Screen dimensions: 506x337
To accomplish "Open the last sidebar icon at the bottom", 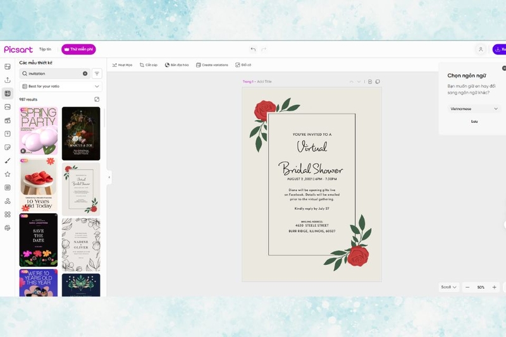I will pyautogui.click(x=8, y=228).
